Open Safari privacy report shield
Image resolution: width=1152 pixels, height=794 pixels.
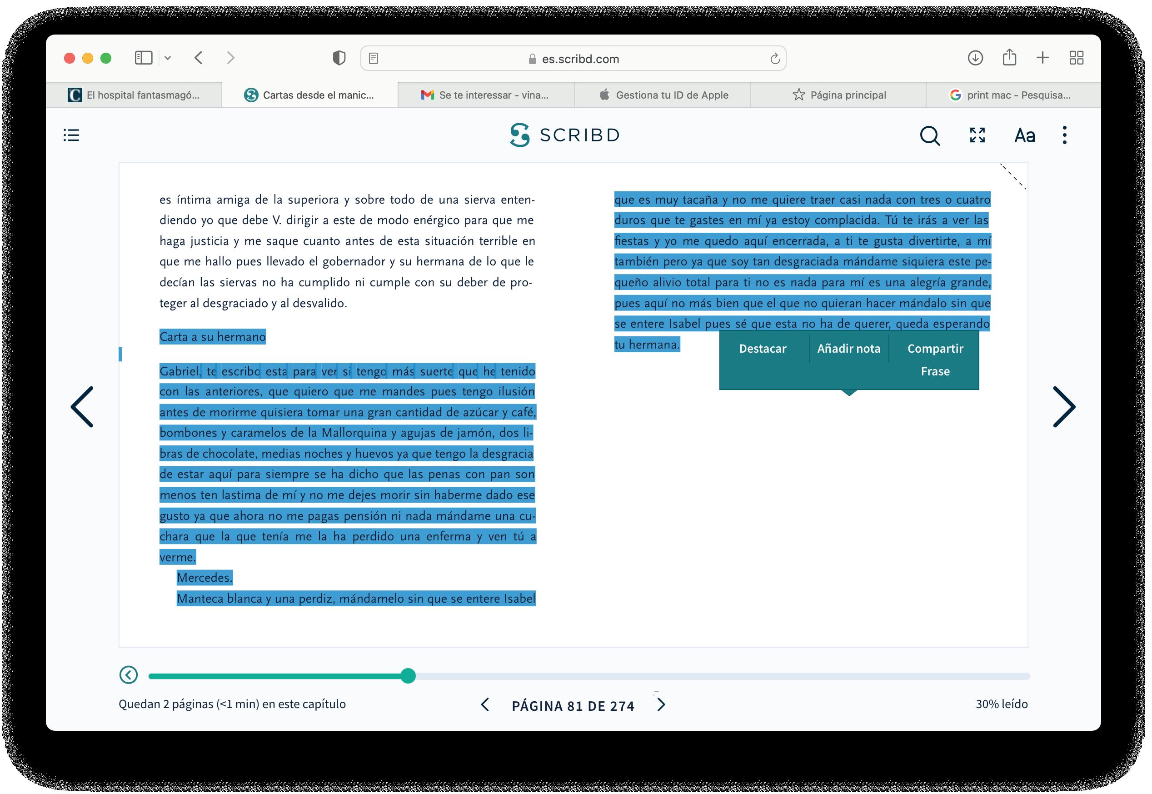(339, 58)
